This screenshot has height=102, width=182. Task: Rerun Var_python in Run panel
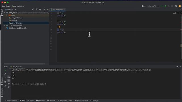tap(5, 70)
